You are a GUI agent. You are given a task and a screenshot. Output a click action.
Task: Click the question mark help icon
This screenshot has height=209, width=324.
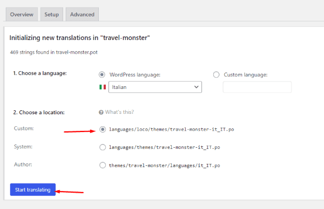pos(101,113)
